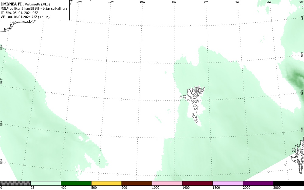Click the legend value 1400

point(186,188)
